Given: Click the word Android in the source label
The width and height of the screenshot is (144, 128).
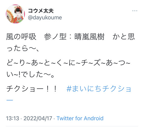Looking at the screenshot, I should (94, 118).
